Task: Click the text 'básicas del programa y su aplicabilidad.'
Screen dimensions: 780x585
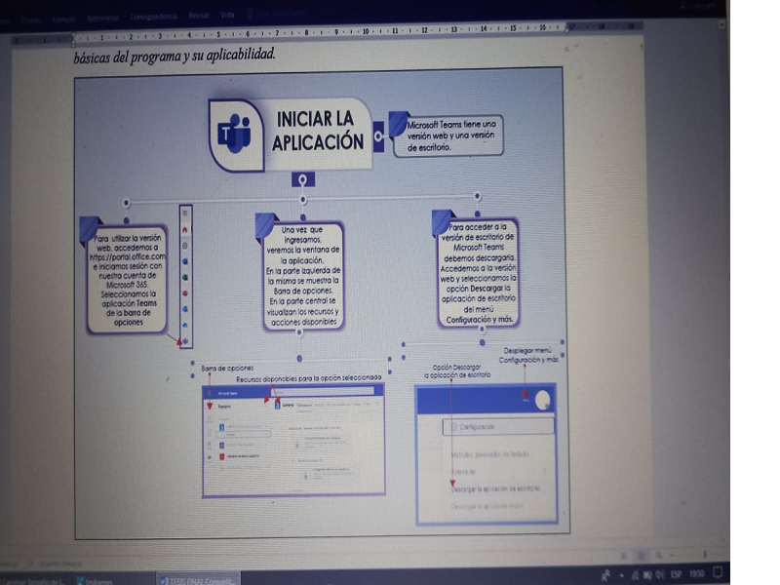Action: tap(175, 55)
